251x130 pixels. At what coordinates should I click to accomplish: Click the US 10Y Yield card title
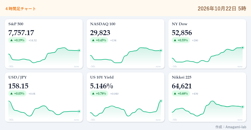pos(102,77)
